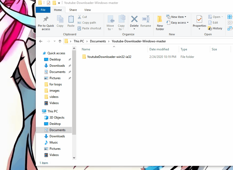Click Youtube-Downloader-Windows-master breadcrumb

coord(139,41)
